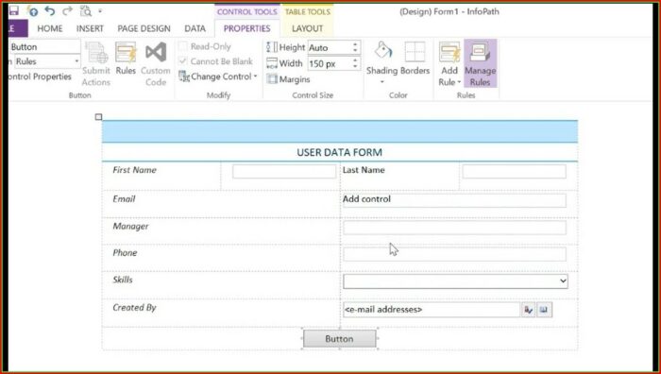The width and height of the screenshot is (661, 374).
Task: Click the Skills label
Action: coord(123,280)
